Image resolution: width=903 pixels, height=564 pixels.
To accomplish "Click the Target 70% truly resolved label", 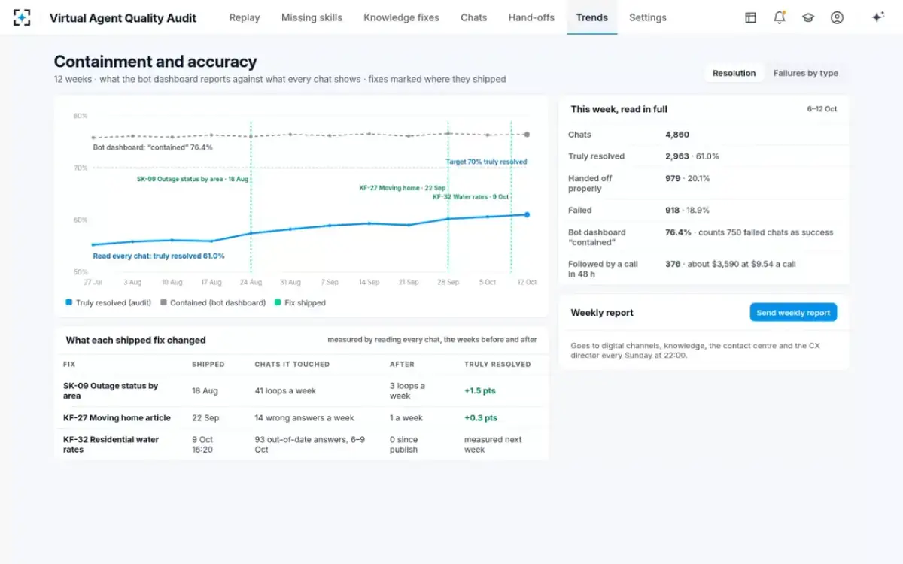I will [486, 162].
